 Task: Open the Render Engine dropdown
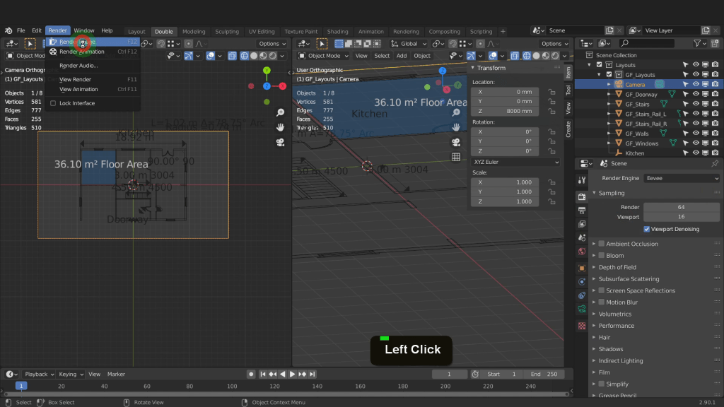(681, 178)
